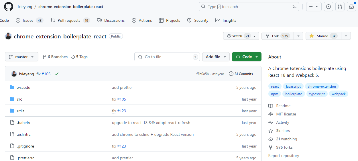
Task: Click the .eslintrc file icon
Action: pyautogui.click(x=12, y=134)
